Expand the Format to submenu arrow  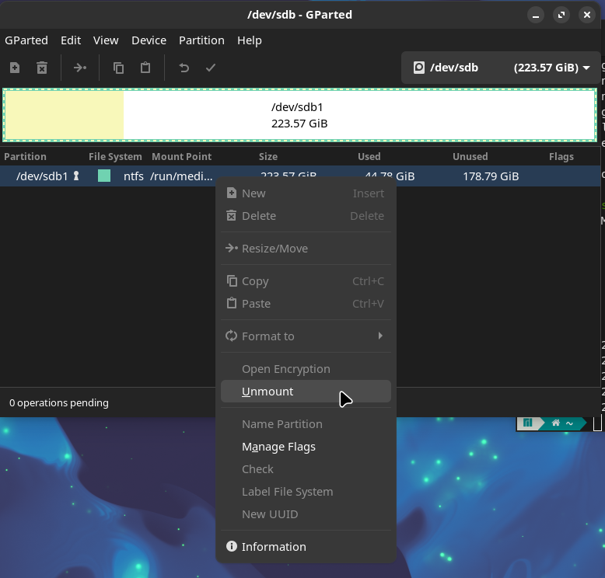[x=380, y=336]
